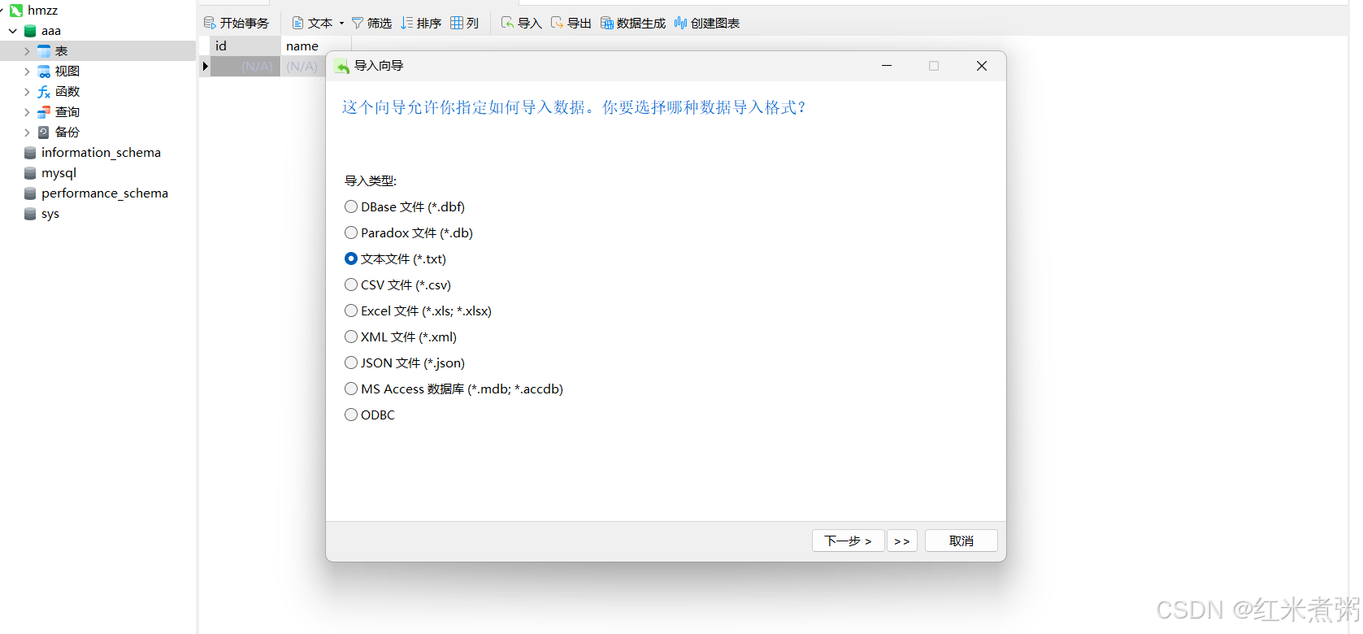Viewport: 1363px width, 634px height.
Task: Collapse the hmzz connection tree node
Action: pos(2,11)
